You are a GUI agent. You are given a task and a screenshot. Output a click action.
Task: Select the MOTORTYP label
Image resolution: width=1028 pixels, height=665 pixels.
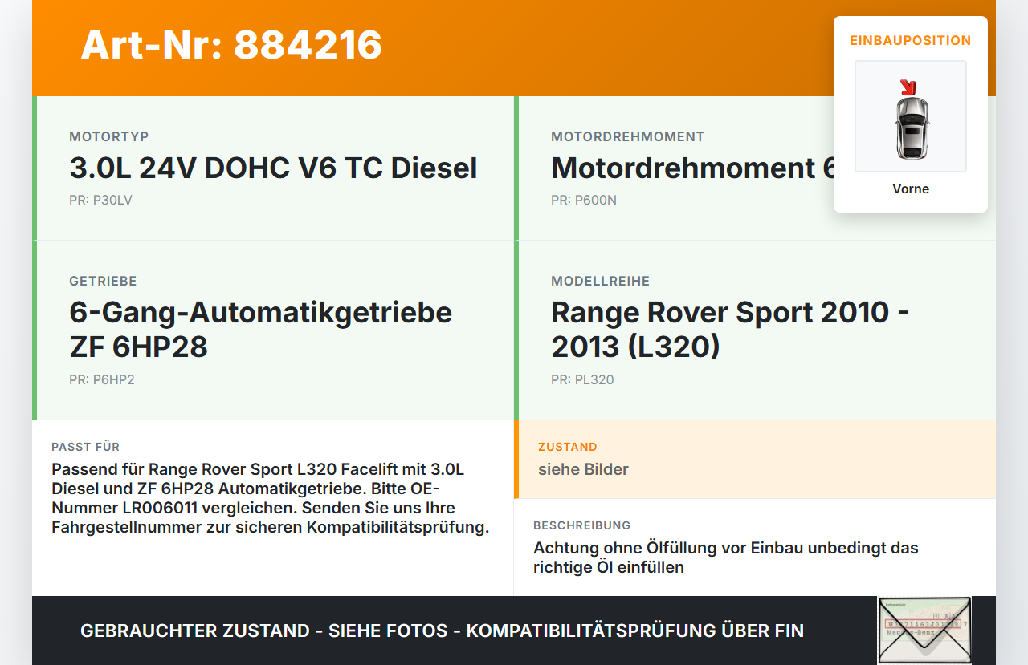tap(109, 137)
